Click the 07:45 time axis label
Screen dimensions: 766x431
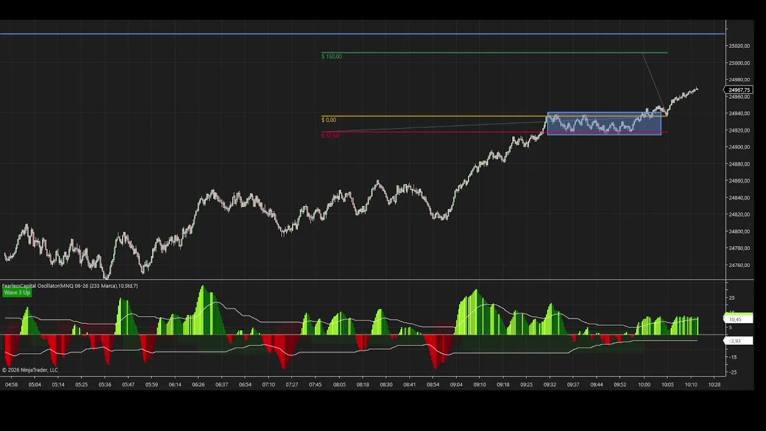click(x=315, y=384)
